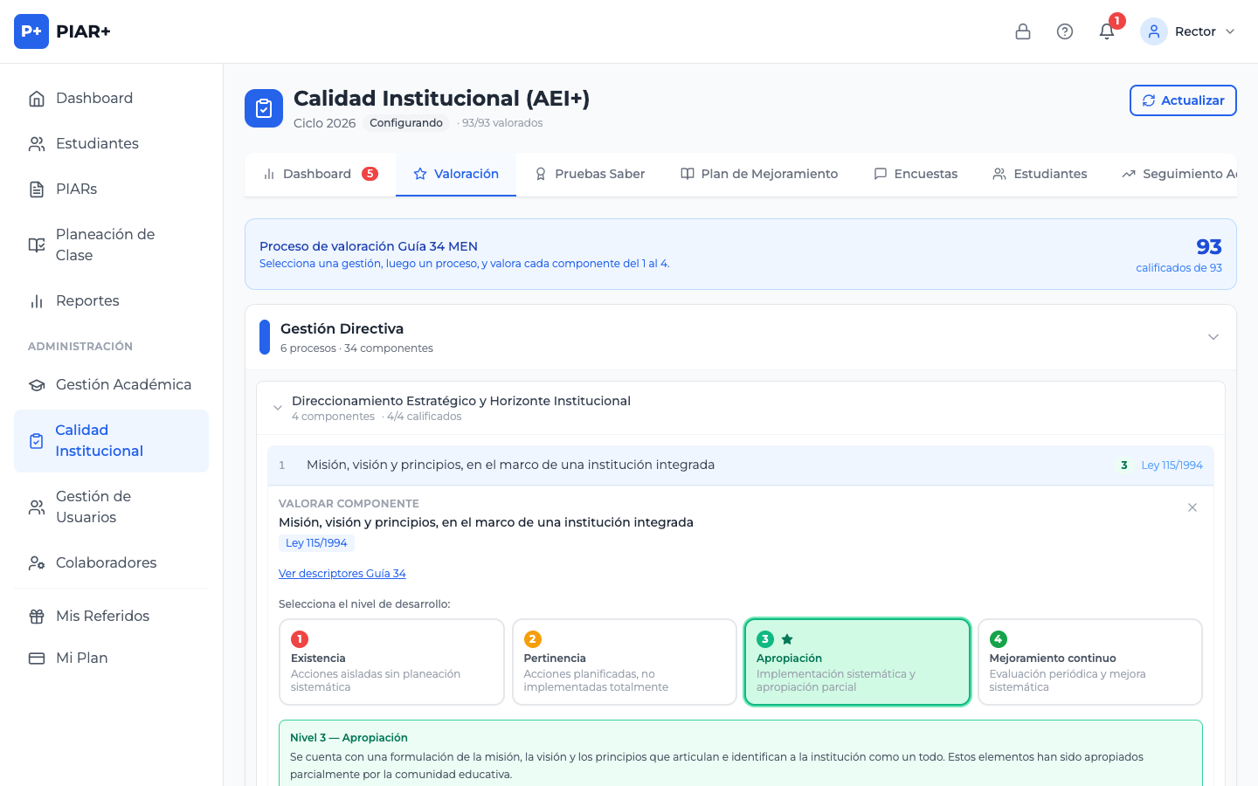Open Mi Plan in the sidebar

[112, 658]
